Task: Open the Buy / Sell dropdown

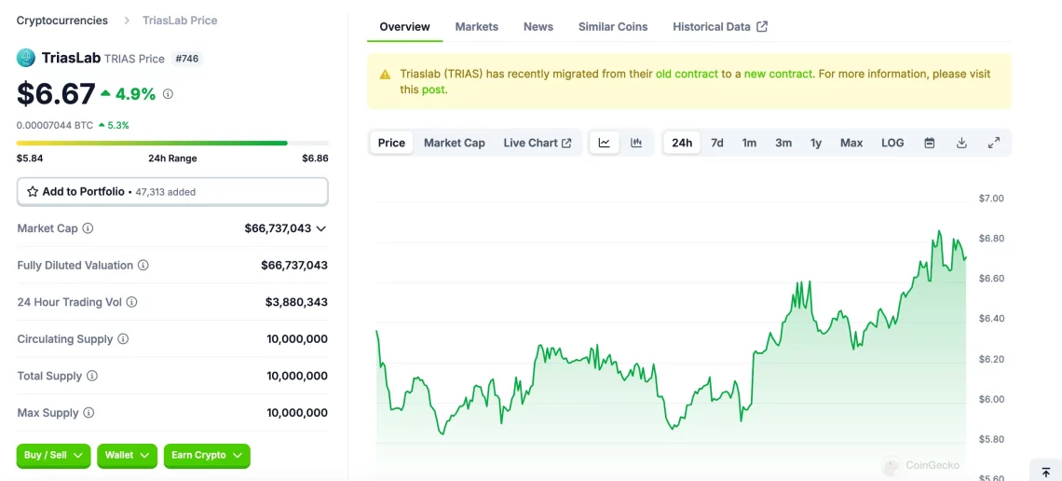Action: click(53, 455)
